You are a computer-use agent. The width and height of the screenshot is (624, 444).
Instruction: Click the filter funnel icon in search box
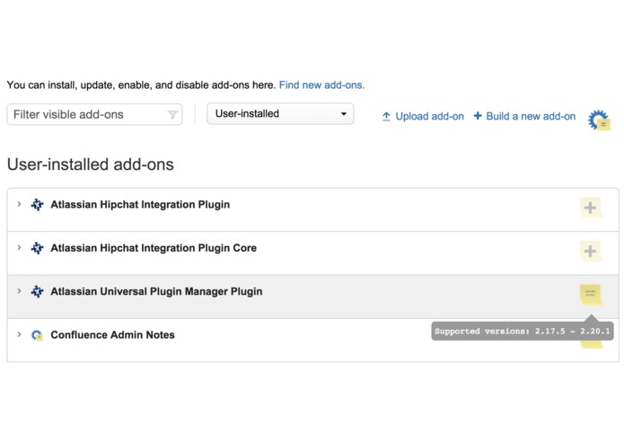[172, 115]
